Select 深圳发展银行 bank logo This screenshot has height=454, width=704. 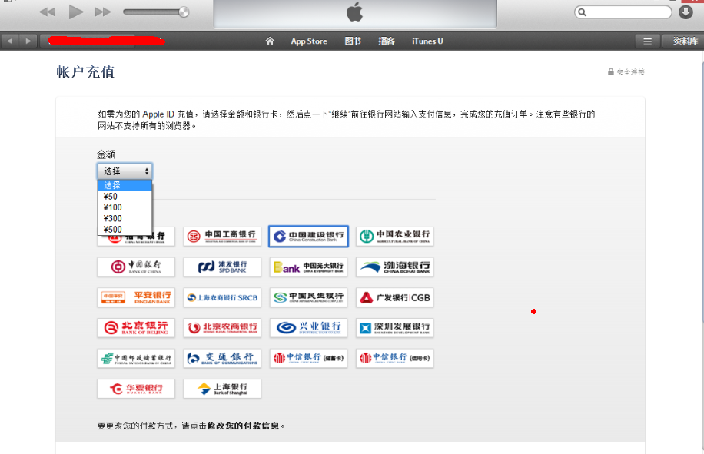394,328
